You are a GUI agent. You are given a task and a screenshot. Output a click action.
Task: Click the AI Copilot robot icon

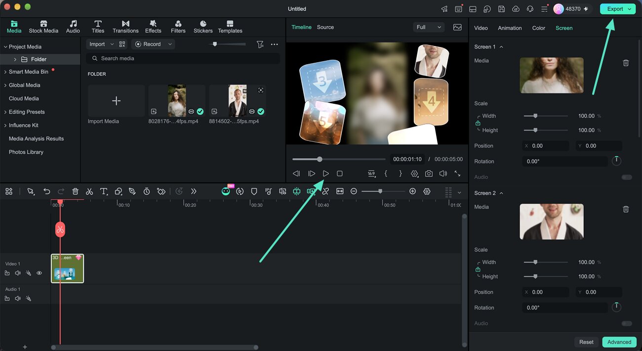point(226,191)
